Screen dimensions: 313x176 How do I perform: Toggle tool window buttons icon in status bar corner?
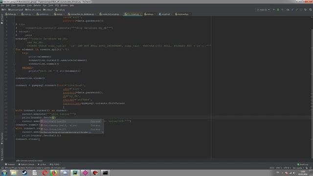[2, 168]
